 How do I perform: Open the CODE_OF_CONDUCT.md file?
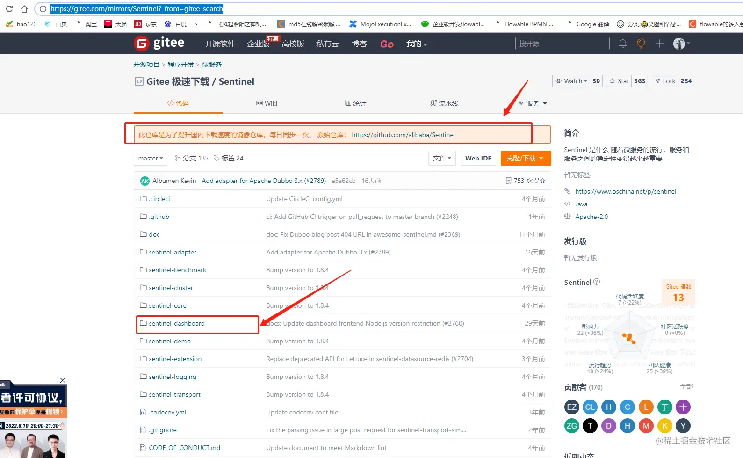pyautogui.click(x=185, y=448)
